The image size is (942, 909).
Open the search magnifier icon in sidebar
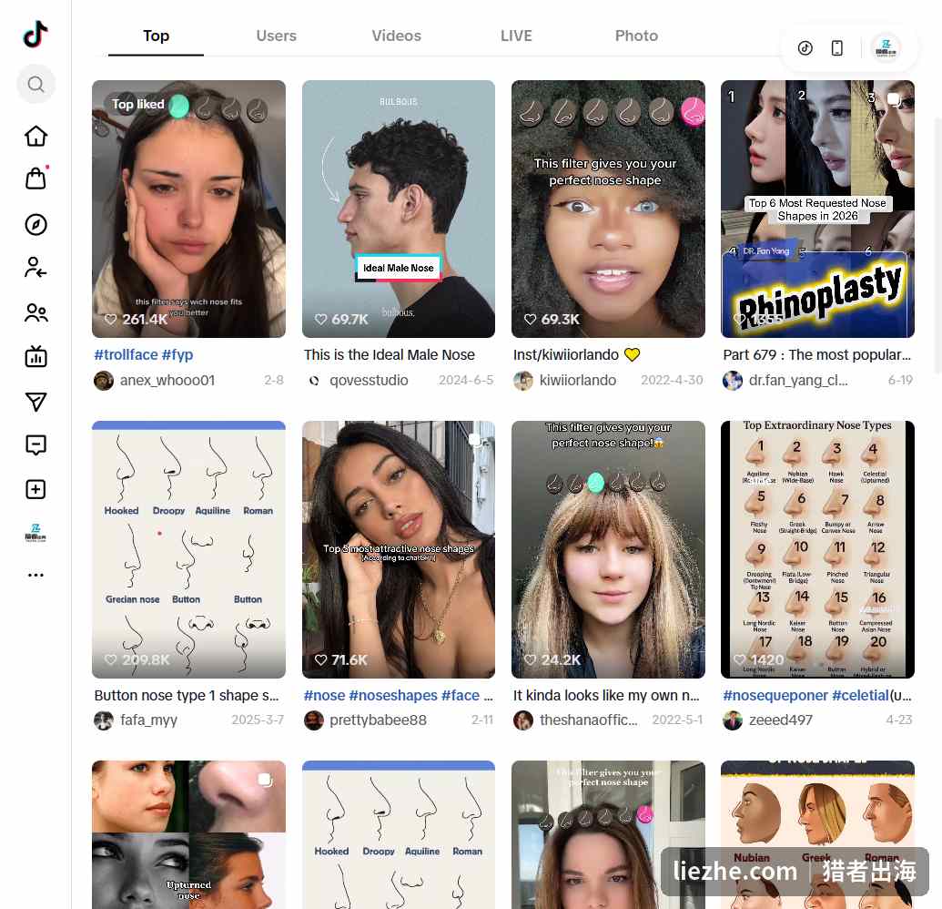pos(36,84)
